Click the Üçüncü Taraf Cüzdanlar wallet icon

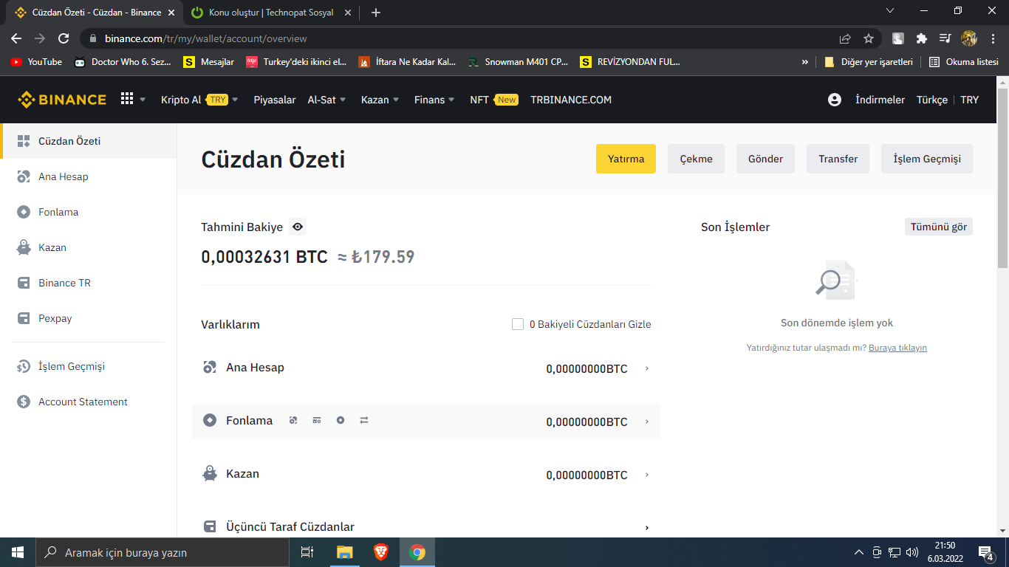210,527
